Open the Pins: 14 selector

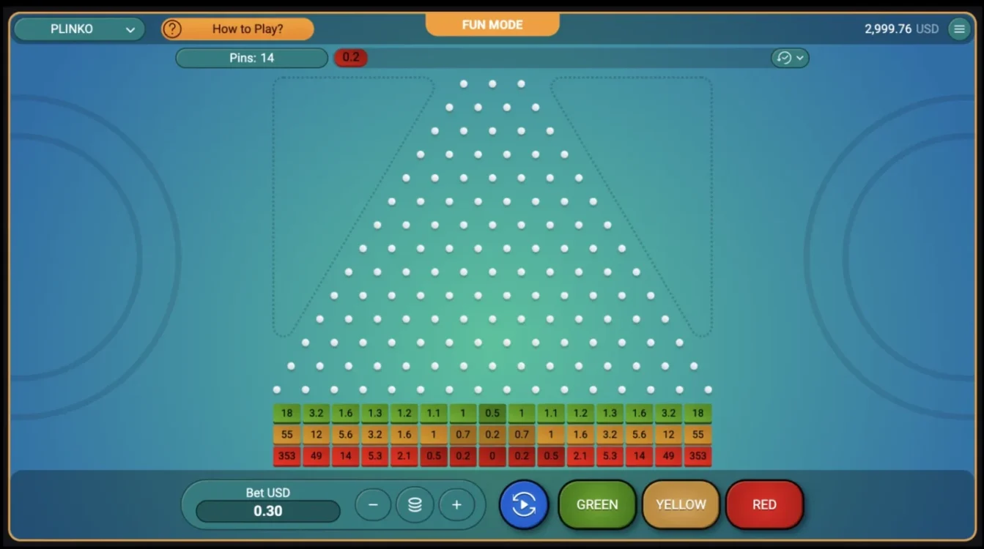click(x=251, y=58)
